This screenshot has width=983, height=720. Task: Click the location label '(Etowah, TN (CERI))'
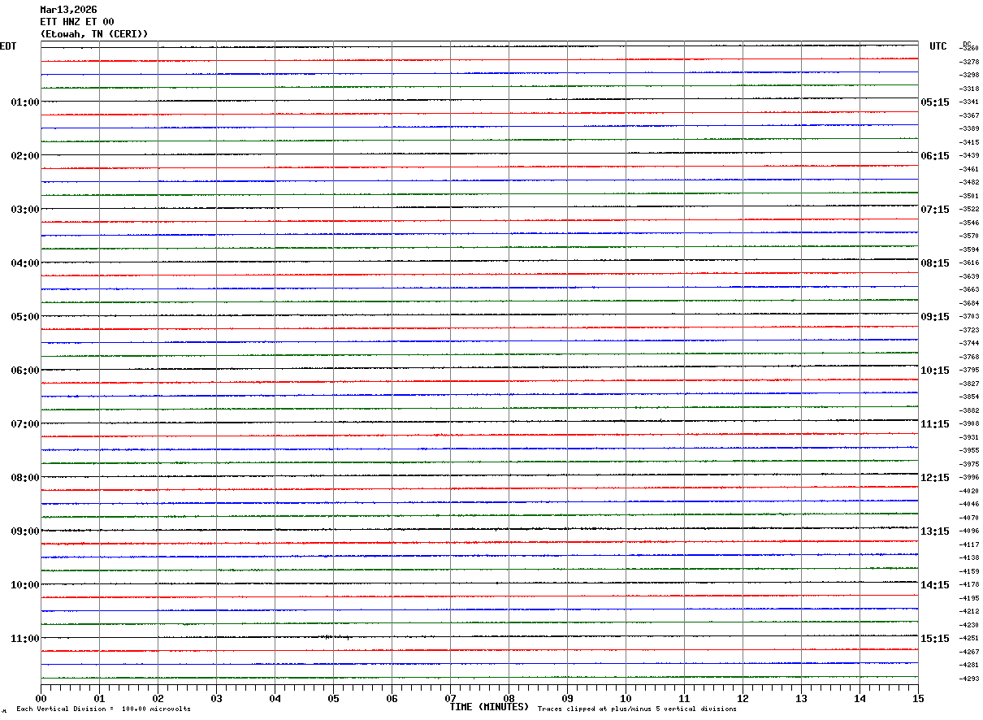(x=94, y=34)
